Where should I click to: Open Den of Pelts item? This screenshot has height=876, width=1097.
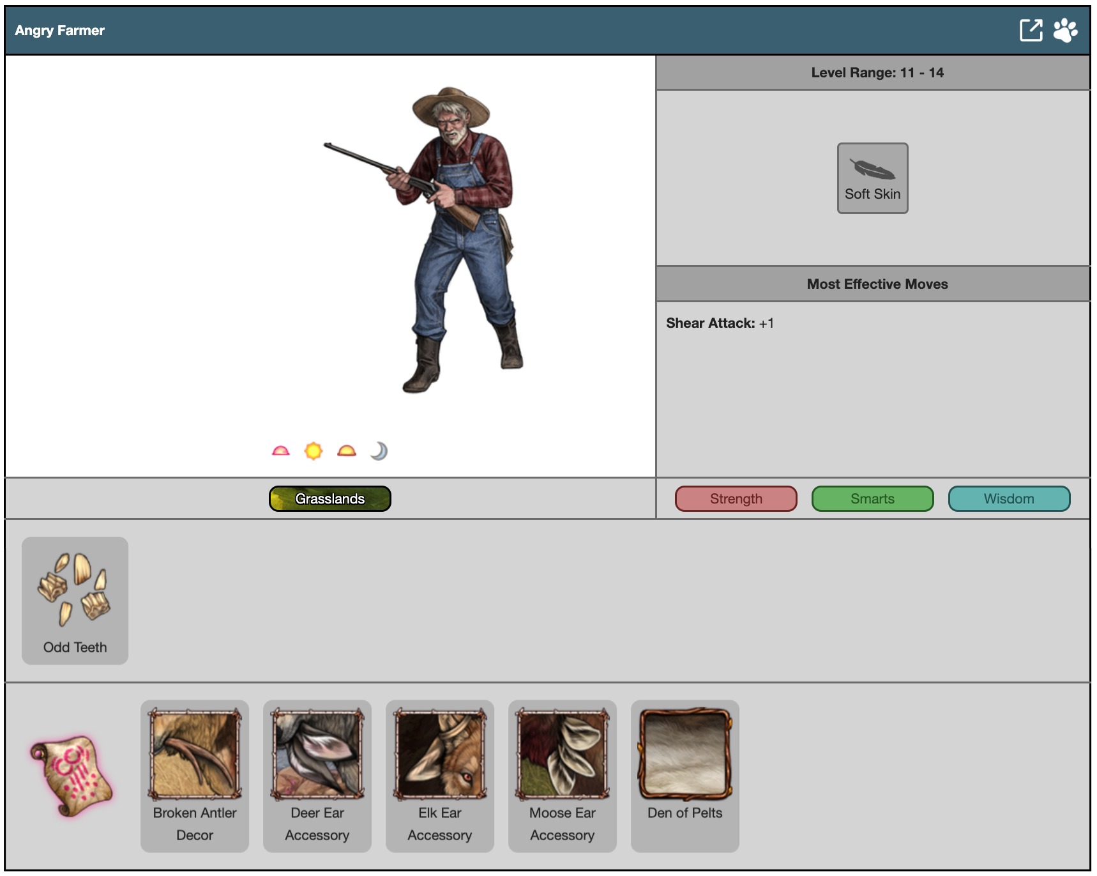pos(685,775)
